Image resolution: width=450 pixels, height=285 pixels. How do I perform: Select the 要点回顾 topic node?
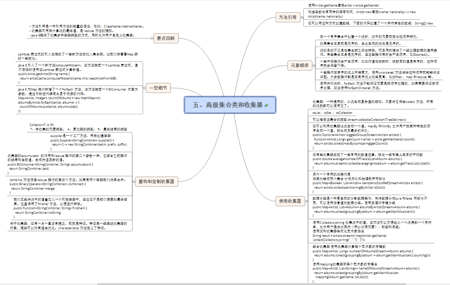166,39
